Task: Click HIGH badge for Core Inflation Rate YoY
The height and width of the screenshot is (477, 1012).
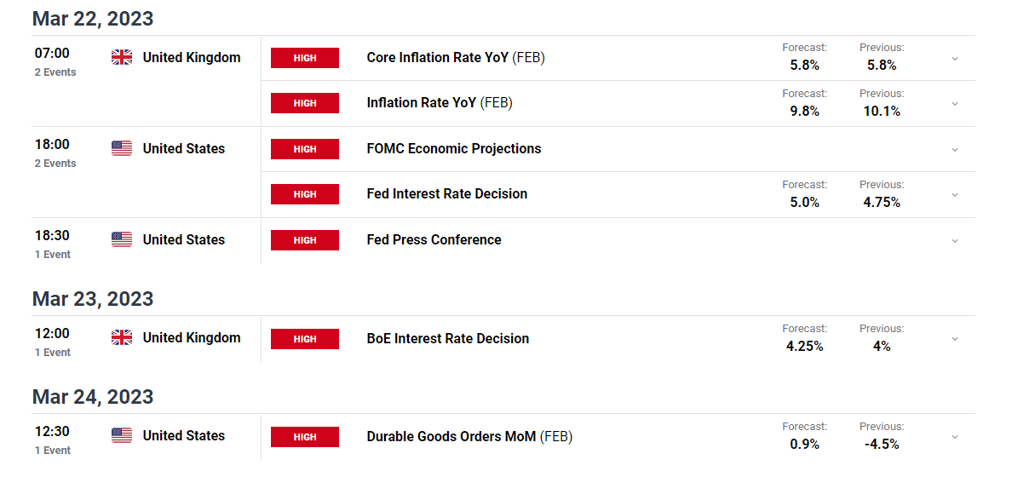Action: click(305, 57)
